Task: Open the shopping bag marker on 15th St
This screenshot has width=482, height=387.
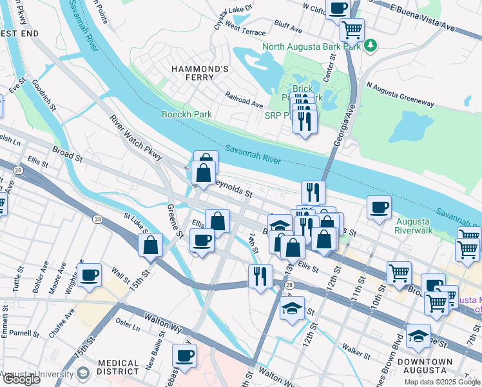Action: [150, 247]
